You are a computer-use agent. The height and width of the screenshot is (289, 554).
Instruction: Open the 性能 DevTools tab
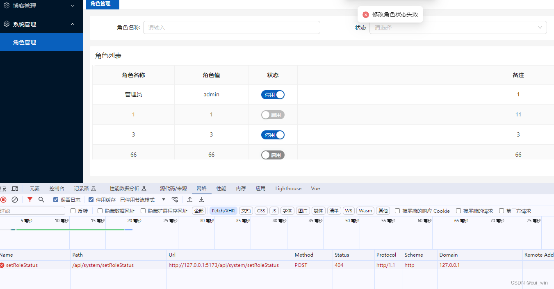[221, 189]
